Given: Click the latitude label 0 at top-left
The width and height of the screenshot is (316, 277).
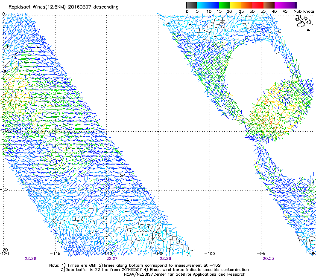Looking at the screenshot, I should [3, 14].
